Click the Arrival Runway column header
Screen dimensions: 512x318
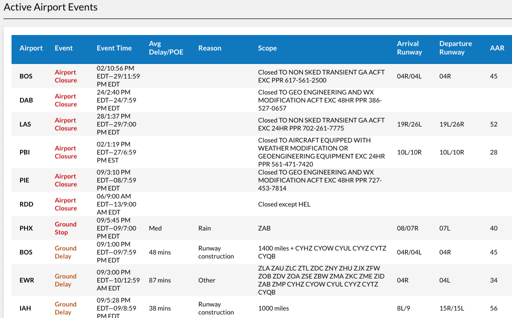(409, 48)
